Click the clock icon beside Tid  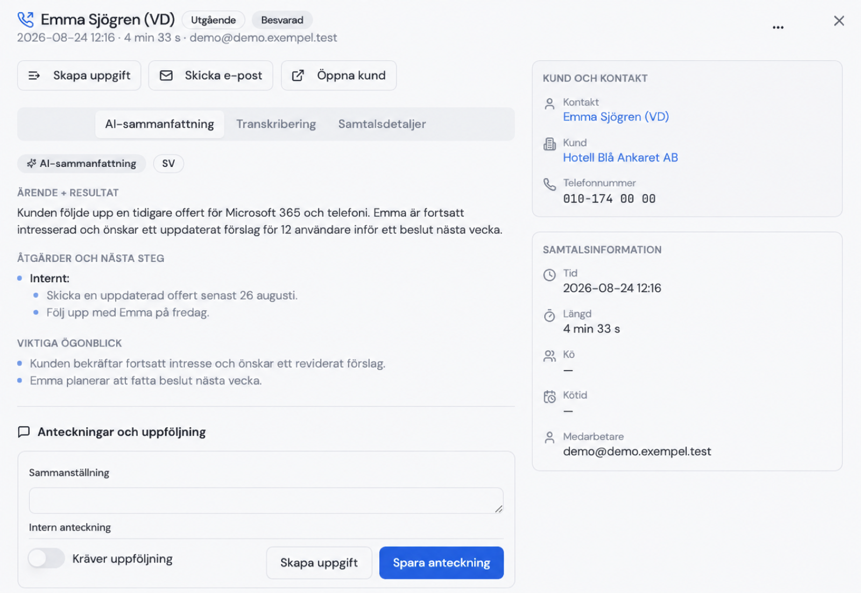[549, 275]
